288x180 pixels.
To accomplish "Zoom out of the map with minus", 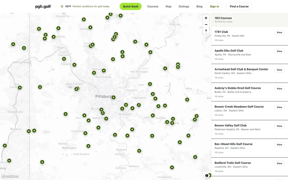I will click(206, 24).
